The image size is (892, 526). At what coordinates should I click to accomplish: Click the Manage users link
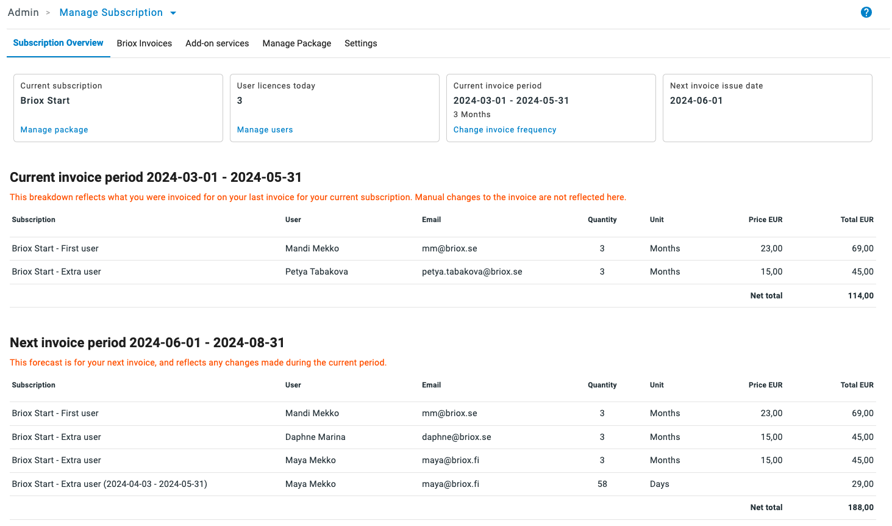[x=265, y=129]
